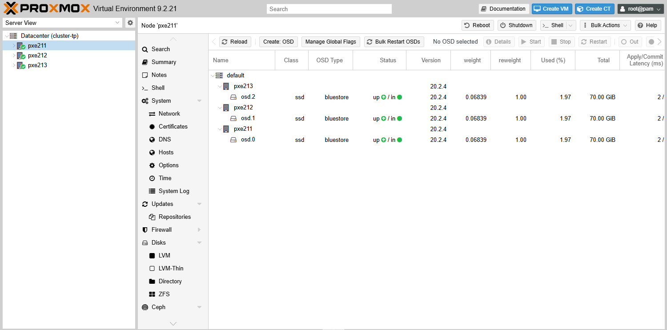Open Certificates page
This screenshot has width=667, height=330.
coord(173,127)
